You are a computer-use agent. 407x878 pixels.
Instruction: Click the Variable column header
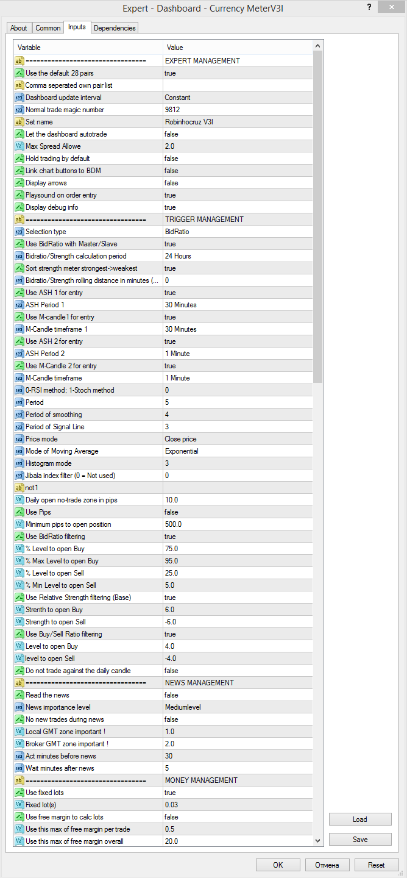(88, 48)
